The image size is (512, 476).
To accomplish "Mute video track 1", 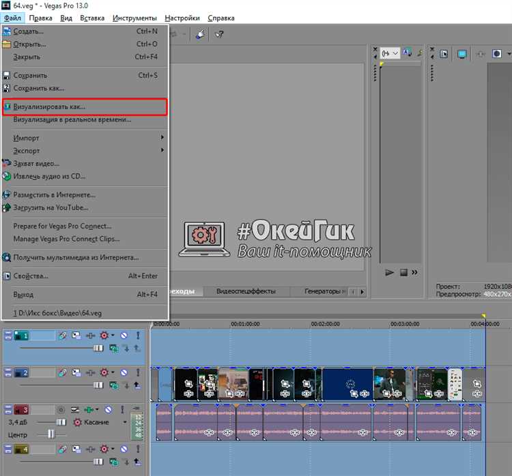I will point(124,336).
